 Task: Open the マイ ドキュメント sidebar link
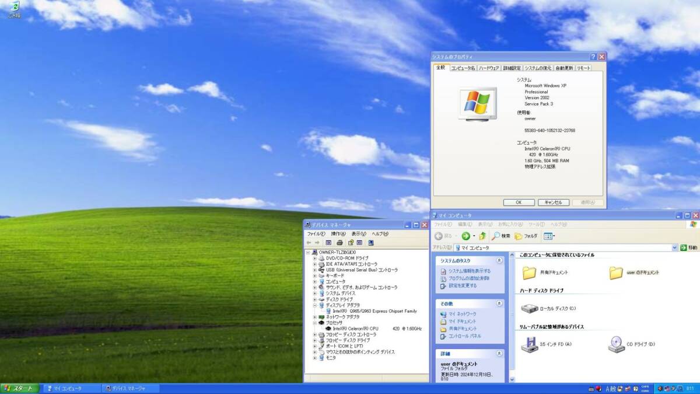pyautogui.click(x=462, y=322)
